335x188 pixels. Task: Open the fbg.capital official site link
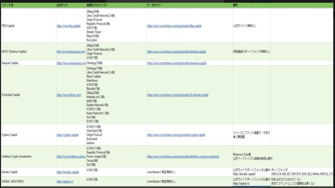tap(68, 25)
